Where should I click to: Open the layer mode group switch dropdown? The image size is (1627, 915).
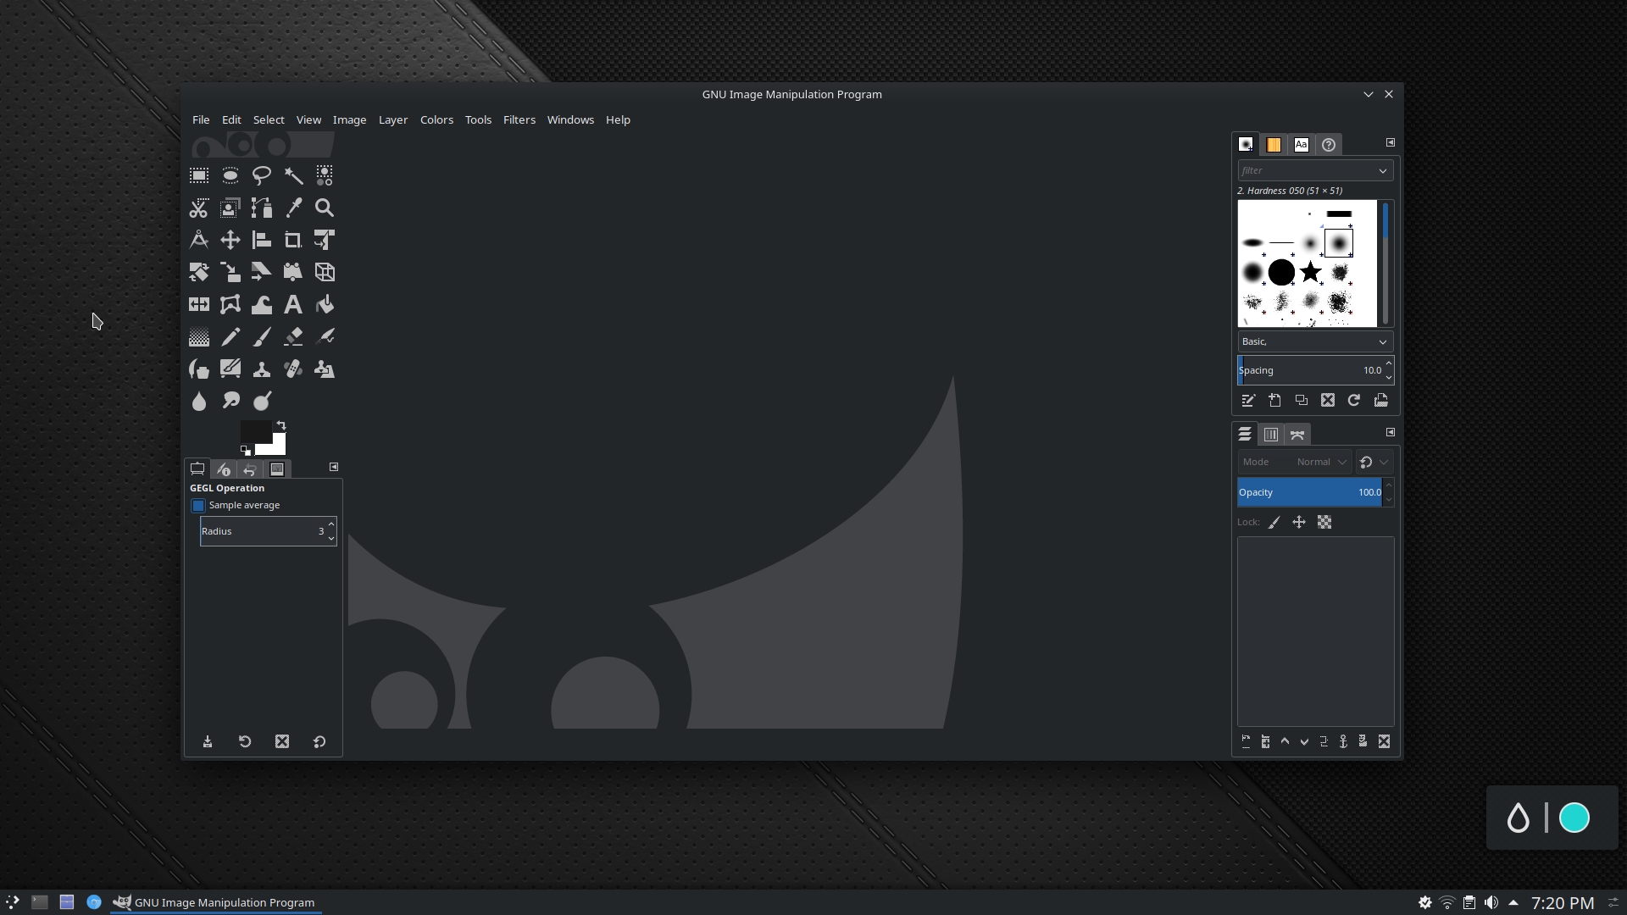pyautogui.click(x=1374, y=462)
